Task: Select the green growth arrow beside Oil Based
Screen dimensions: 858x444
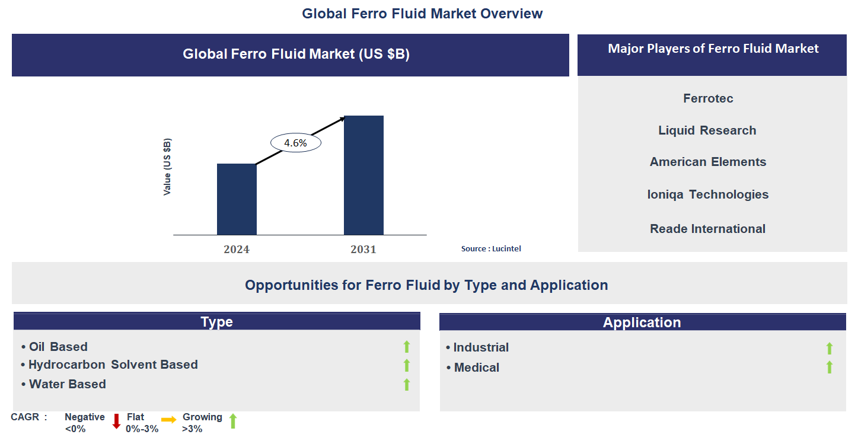Action: (406, 346)
